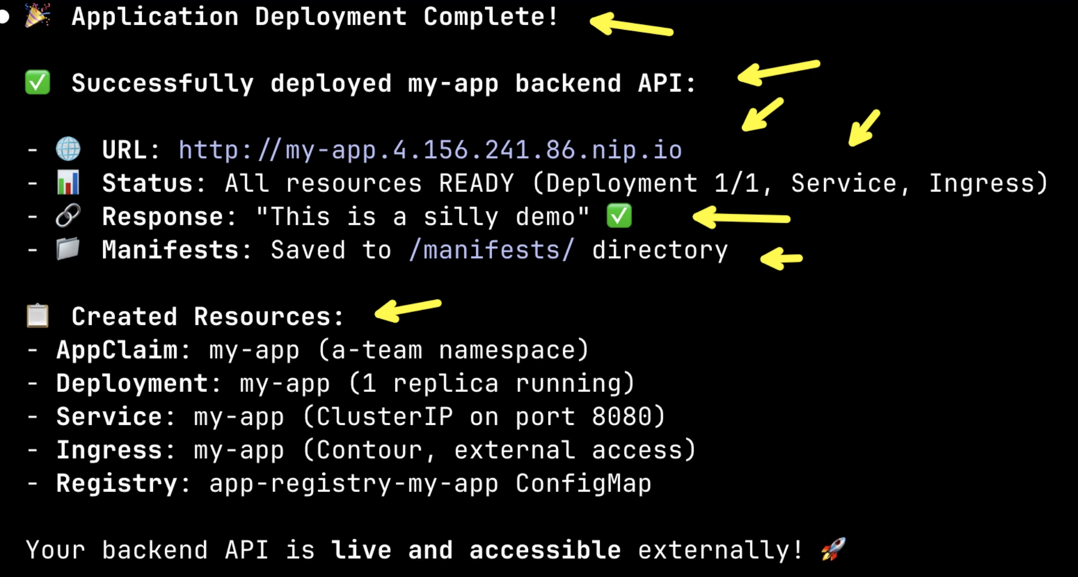Viewport: 1078px width, 577px height.
Task: Click the folder icon beside Manifests
Action: [68, 249]
